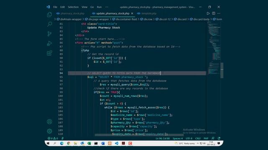Open Excel from the taskbar
The image size is (268, 150).
[x=89, y=143]
